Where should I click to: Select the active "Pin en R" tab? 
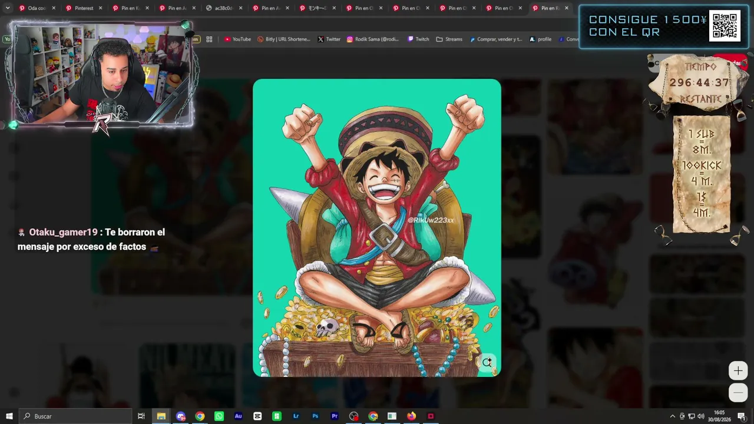tap(550, 8)
